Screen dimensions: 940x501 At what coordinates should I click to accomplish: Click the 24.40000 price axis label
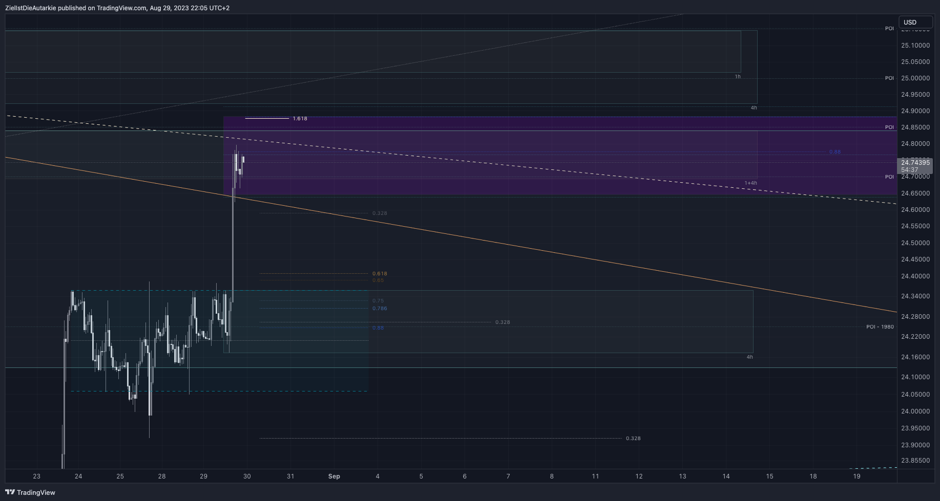(x=915, y=276)
